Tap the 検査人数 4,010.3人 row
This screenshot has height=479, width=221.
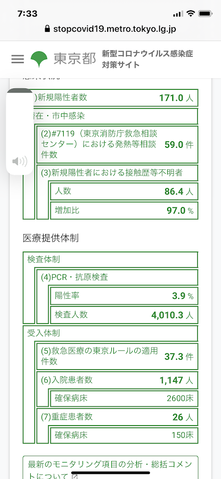tap(124, 315)
